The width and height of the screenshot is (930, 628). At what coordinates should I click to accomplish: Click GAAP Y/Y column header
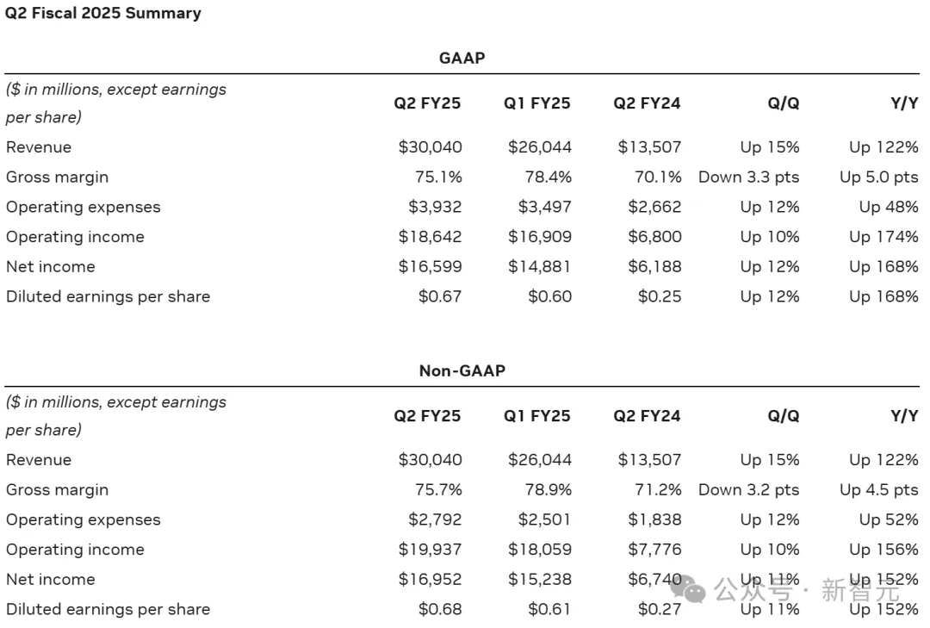tap(904, 103)
